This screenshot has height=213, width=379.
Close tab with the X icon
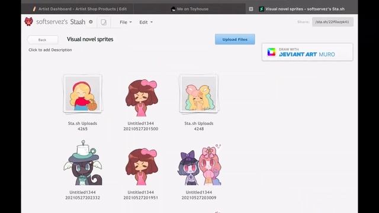coord(251,9)
